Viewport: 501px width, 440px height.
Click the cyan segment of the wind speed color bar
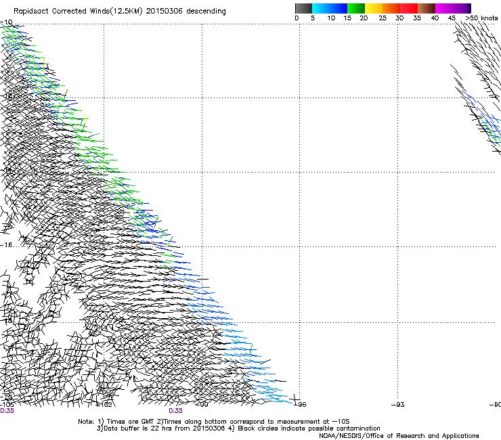click(321, 8)
